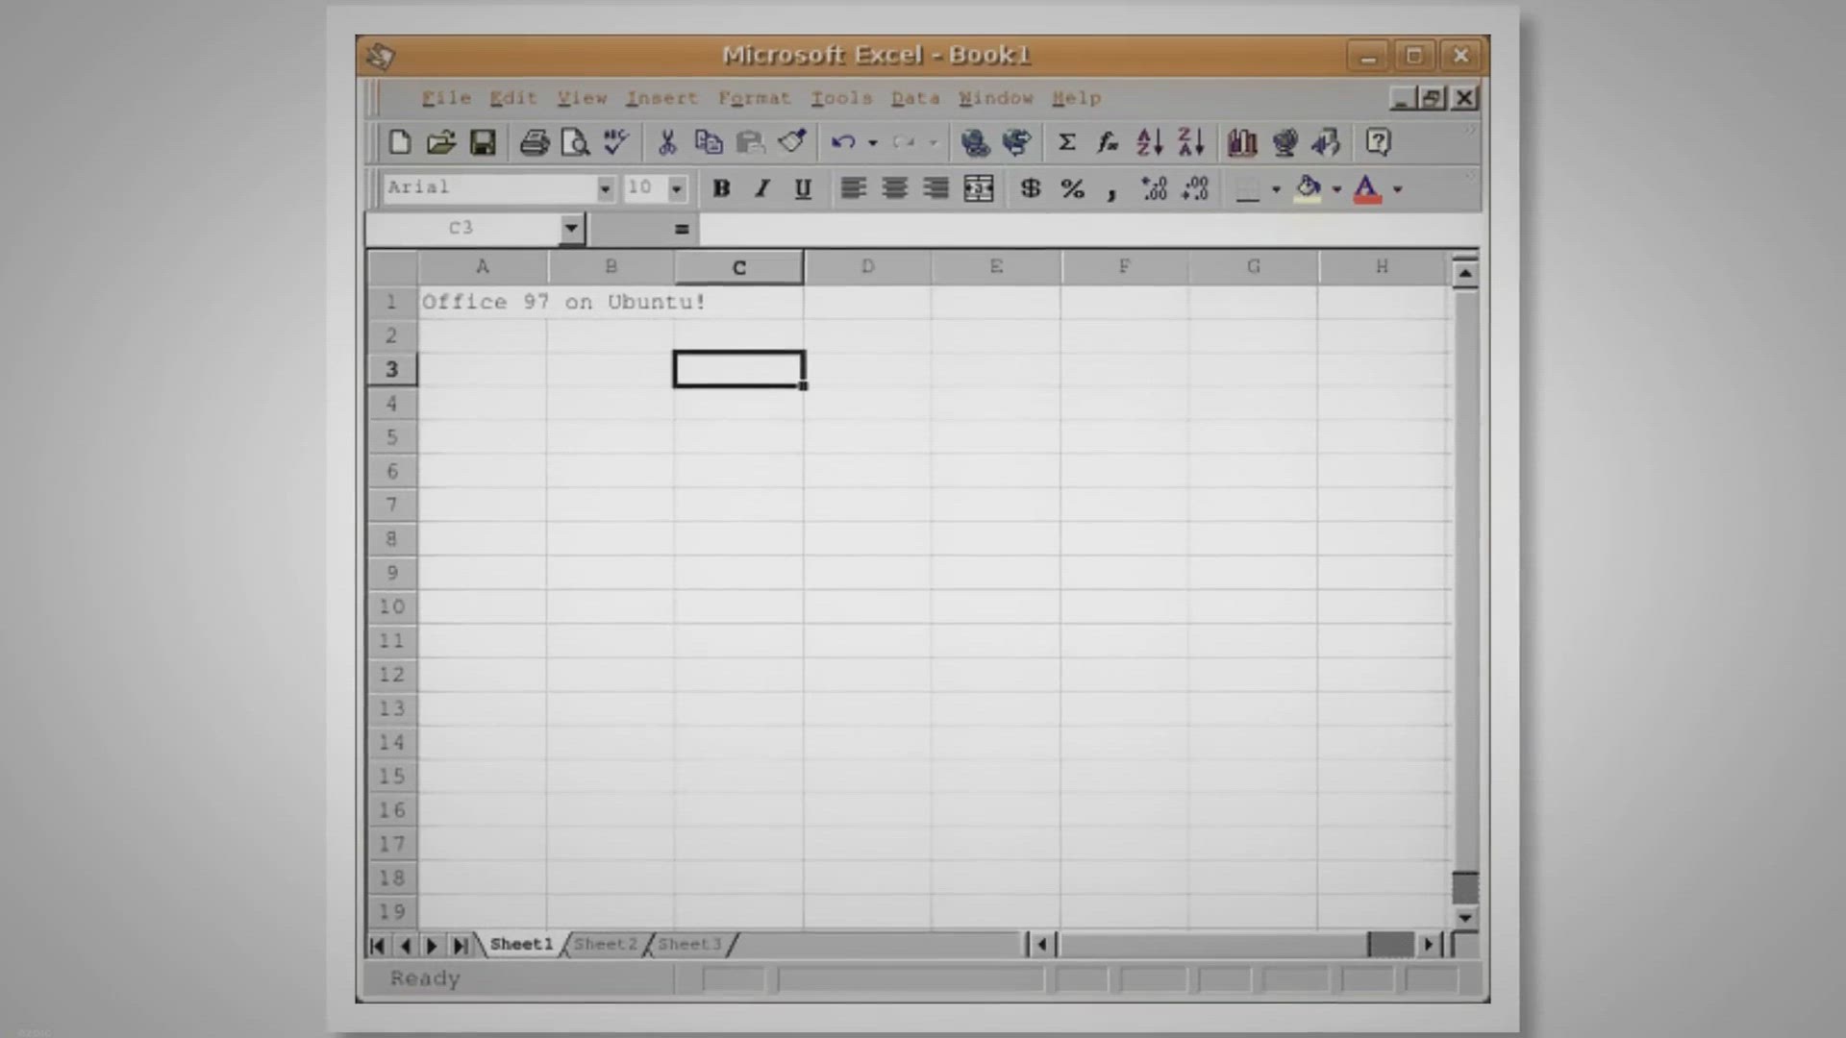Viewport: 1846px width, 1038px height.
Task: Click the Redo arrow icon
Action: coord(904,142)
